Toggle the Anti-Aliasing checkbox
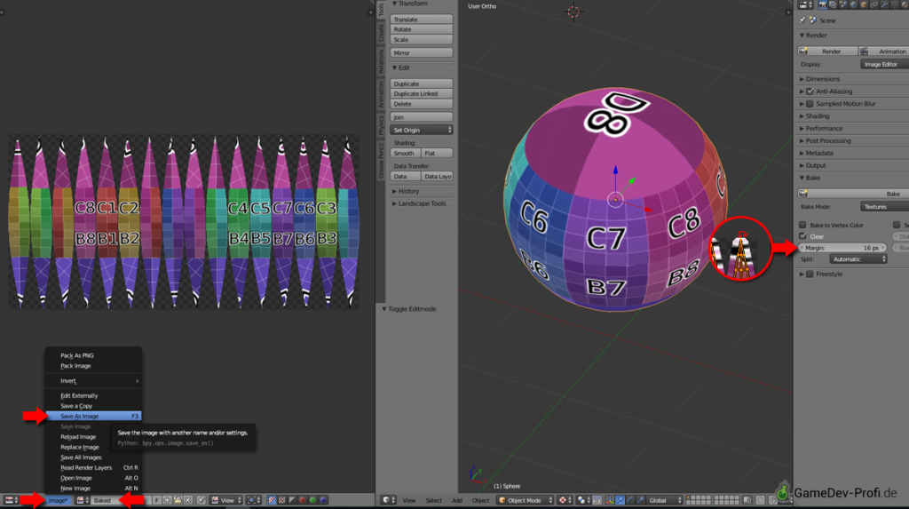 (x=810, y=91)
